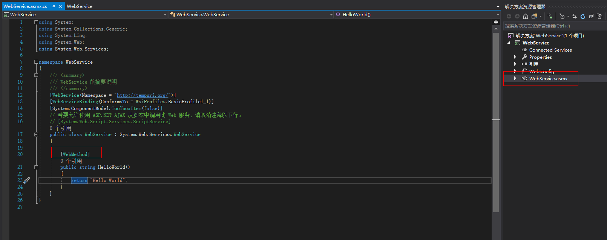Switch to the WebService document tab
607x240 pixels.
tap(80, 6)
